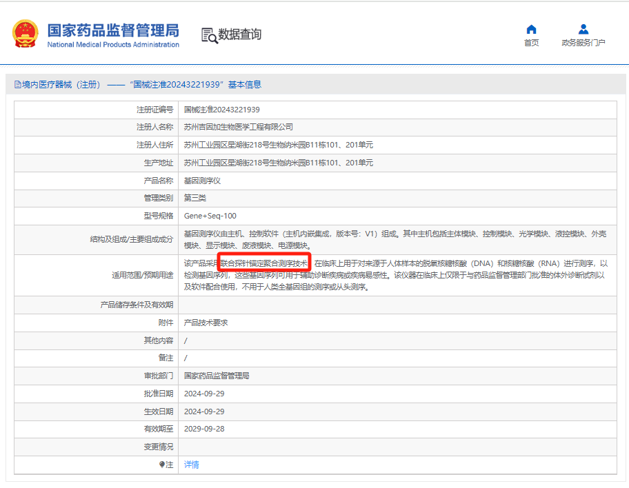
Task: Click management class value 第三类
Action: [x=195, y=198]
